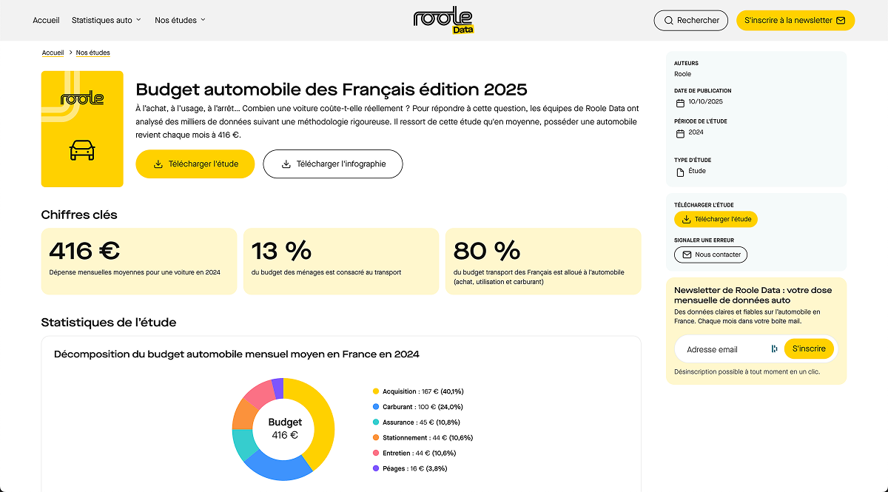Click download icon in Télécharger l'infographie
This screenshot has width=888, height=492.
point(286,164)
